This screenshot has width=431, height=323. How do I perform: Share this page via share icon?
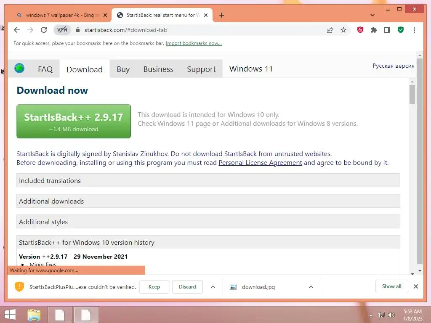(x=330, y=30)
